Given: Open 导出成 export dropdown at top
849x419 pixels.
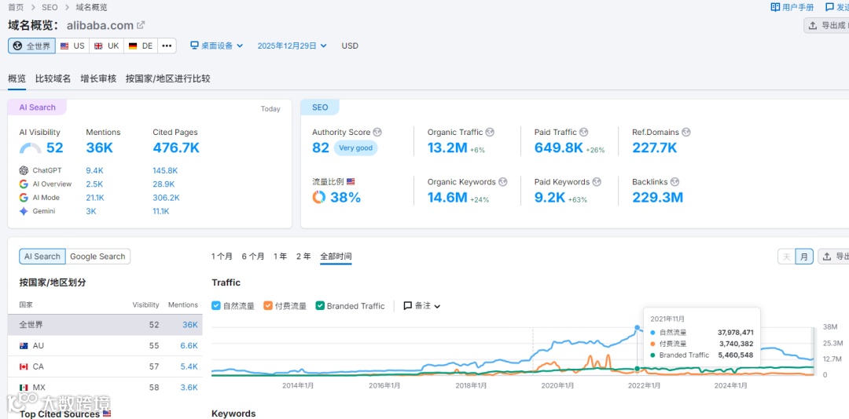Looking at the screenshot, I should (x=826, y=25).
